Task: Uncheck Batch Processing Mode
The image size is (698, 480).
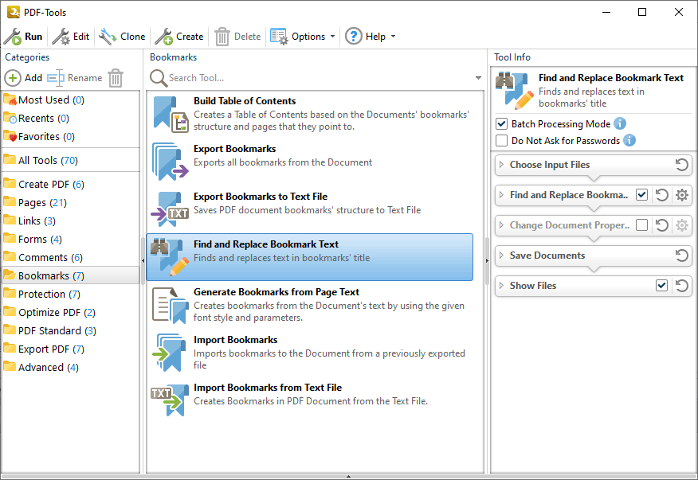Action: [501, 124]
